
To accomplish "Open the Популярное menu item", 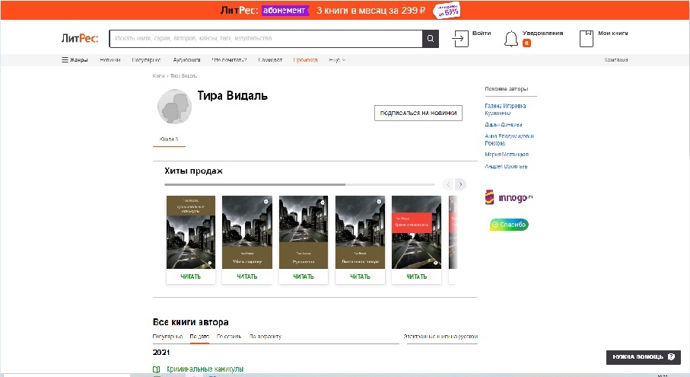I will [146, 60].
